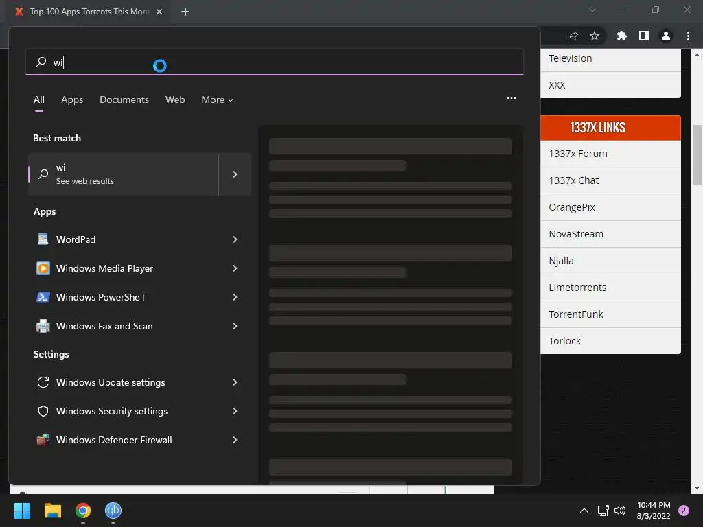
Task: Click the page vertical scrollbar thumb
Action: 697,154
